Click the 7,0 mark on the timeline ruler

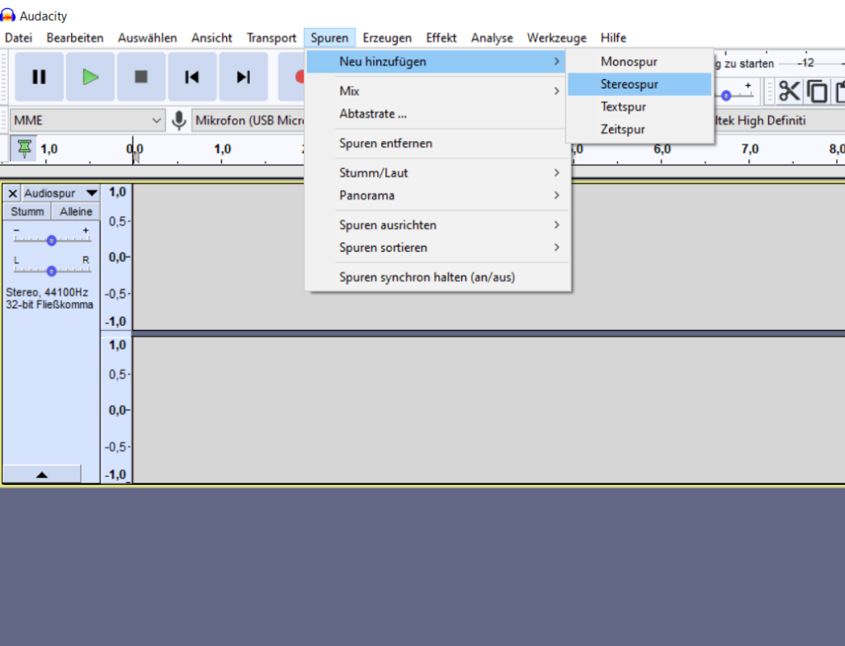[x=749, y=149]
